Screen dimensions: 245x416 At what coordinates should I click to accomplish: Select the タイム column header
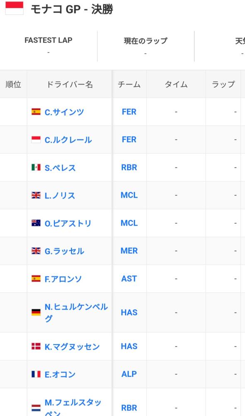(x=176, y=84)
